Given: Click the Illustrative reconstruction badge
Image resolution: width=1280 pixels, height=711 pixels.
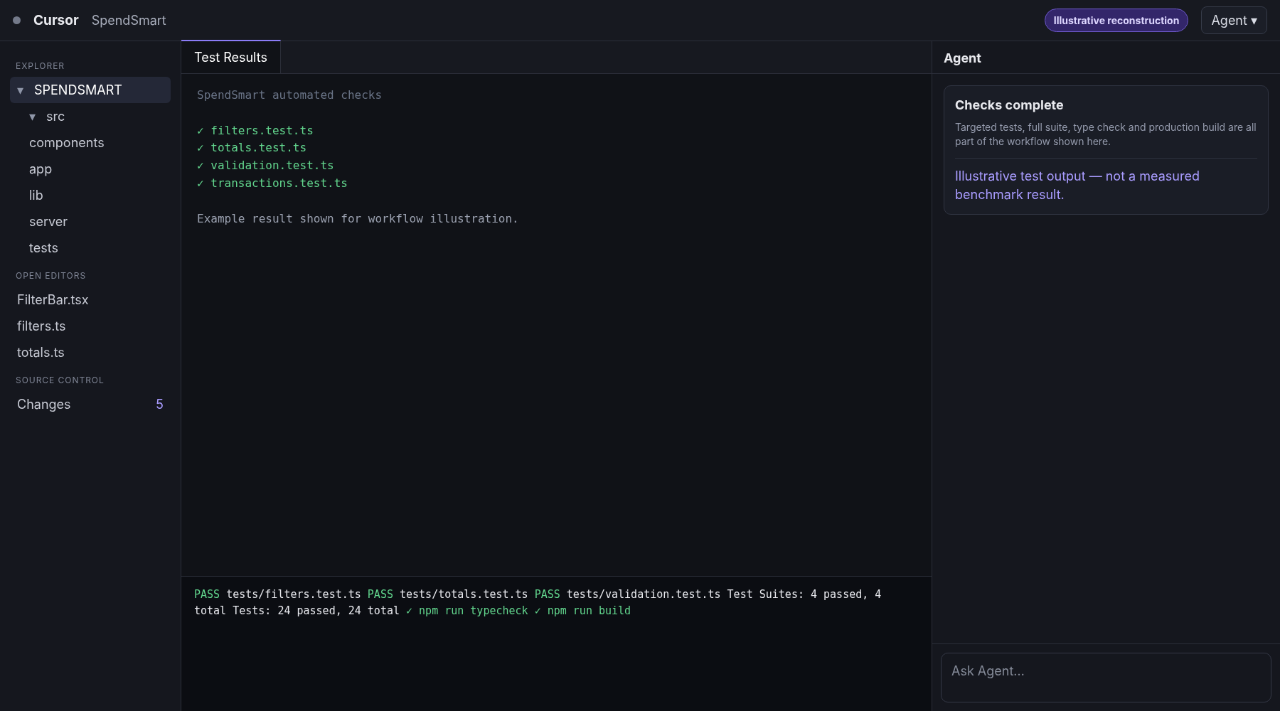Looking at the screenshot, I should coord(1116,21).
